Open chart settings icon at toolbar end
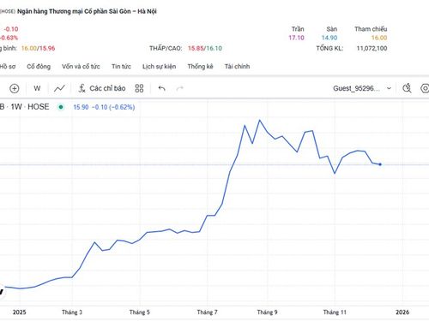This screenshot has height=321, width=429. [425, 88]
